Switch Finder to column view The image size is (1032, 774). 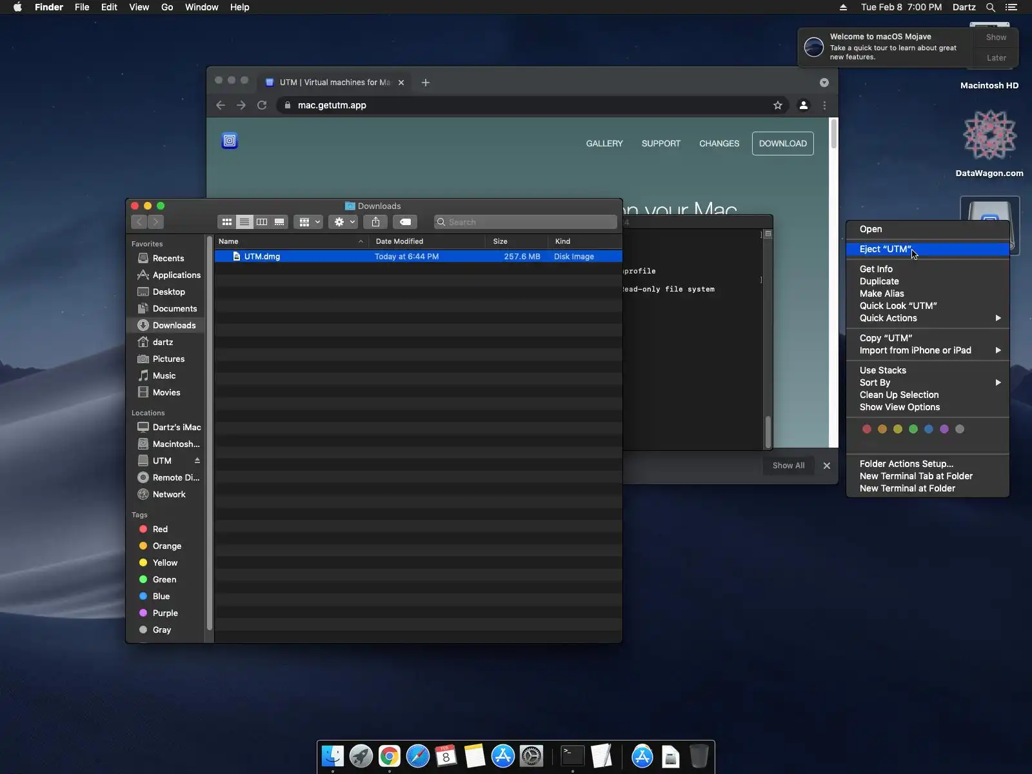[x=262, y=222]
